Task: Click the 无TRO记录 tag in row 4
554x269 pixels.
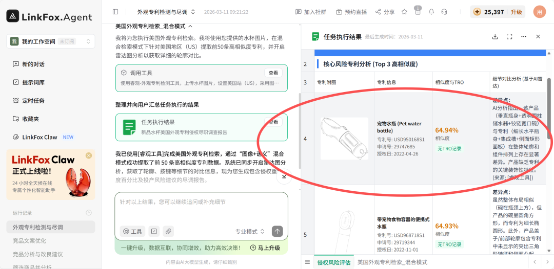Action: pos(449,149)
